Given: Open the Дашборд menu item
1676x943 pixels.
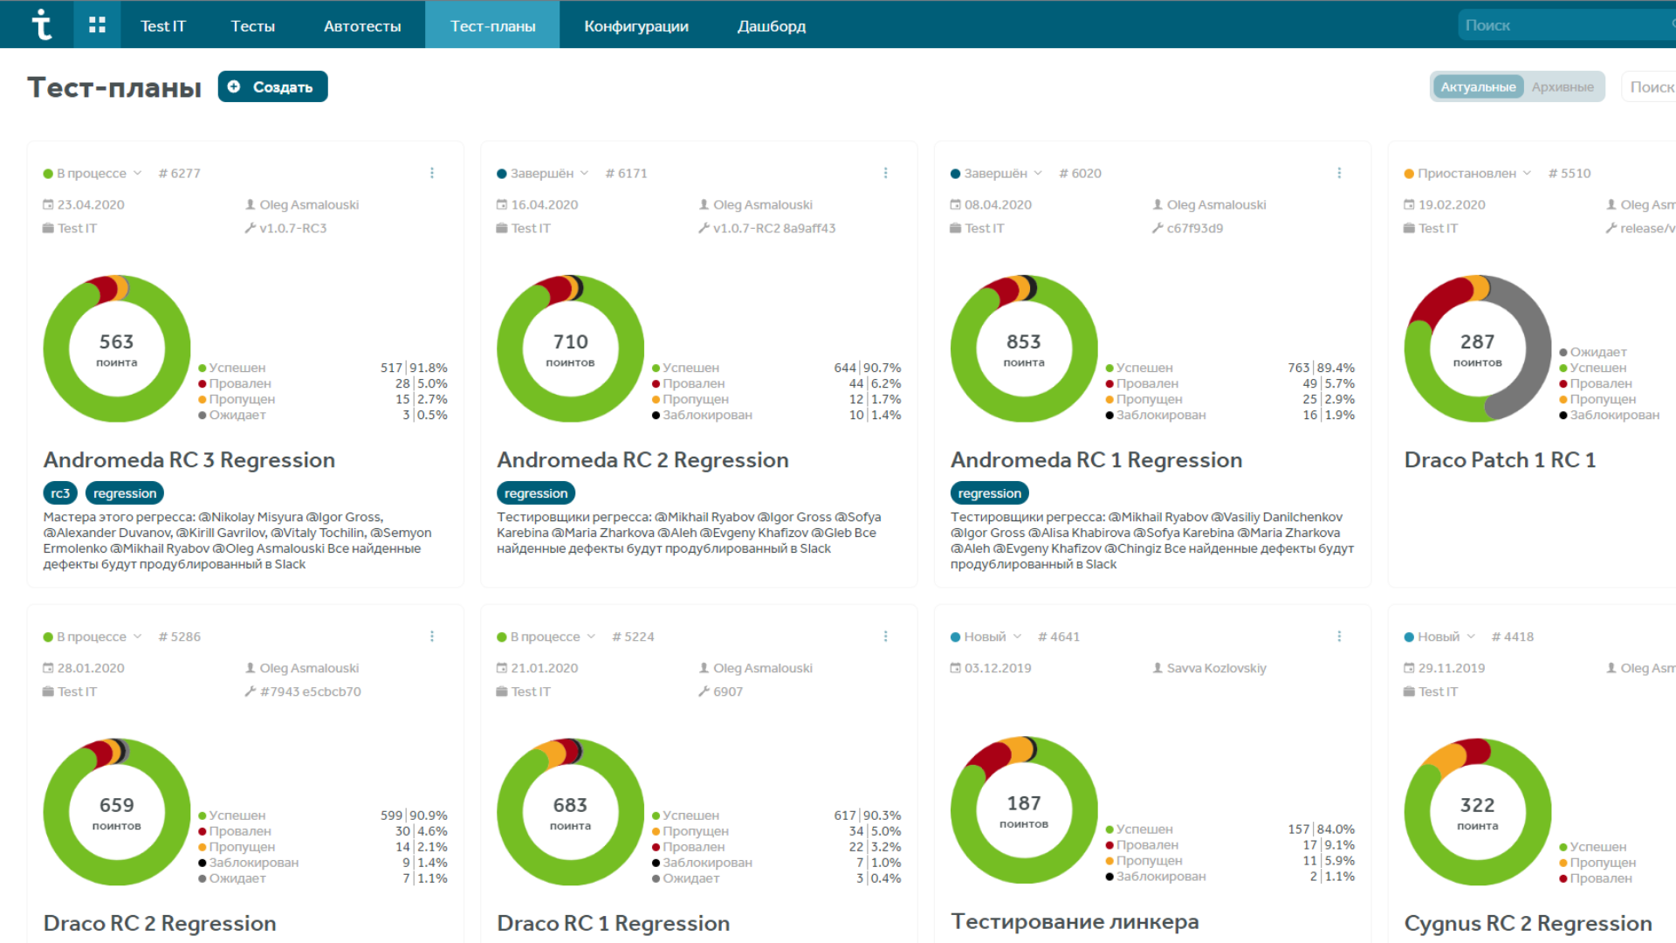Looking at the screenshot, I should [x=771, y=25].
